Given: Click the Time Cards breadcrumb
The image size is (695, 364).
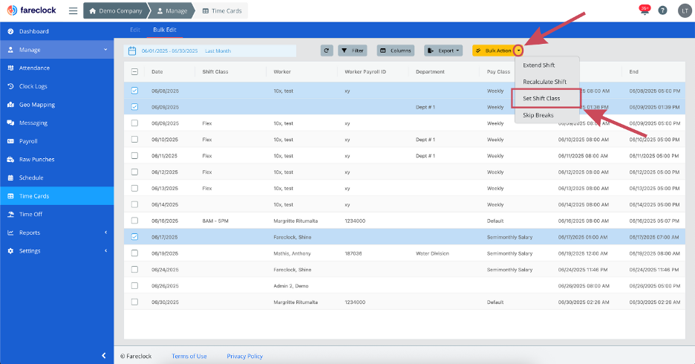Looking at the screenshot, I should point(222,11).
